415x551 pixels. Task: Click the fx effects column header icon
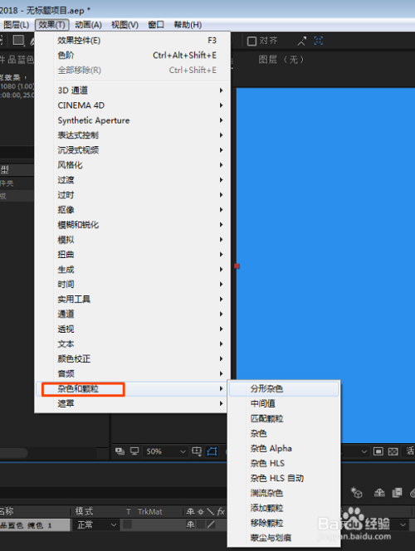[221, 512]
